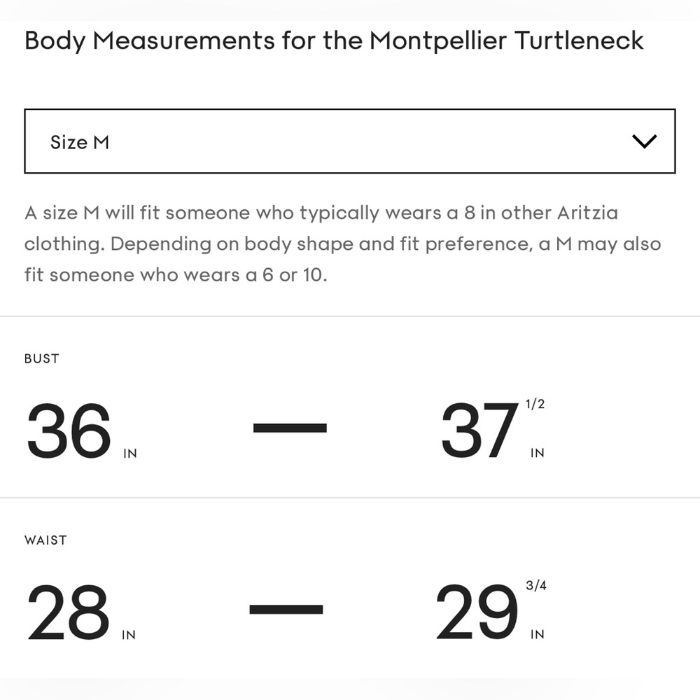
Task: Select the BUST section label
Action: click(41, 358)
